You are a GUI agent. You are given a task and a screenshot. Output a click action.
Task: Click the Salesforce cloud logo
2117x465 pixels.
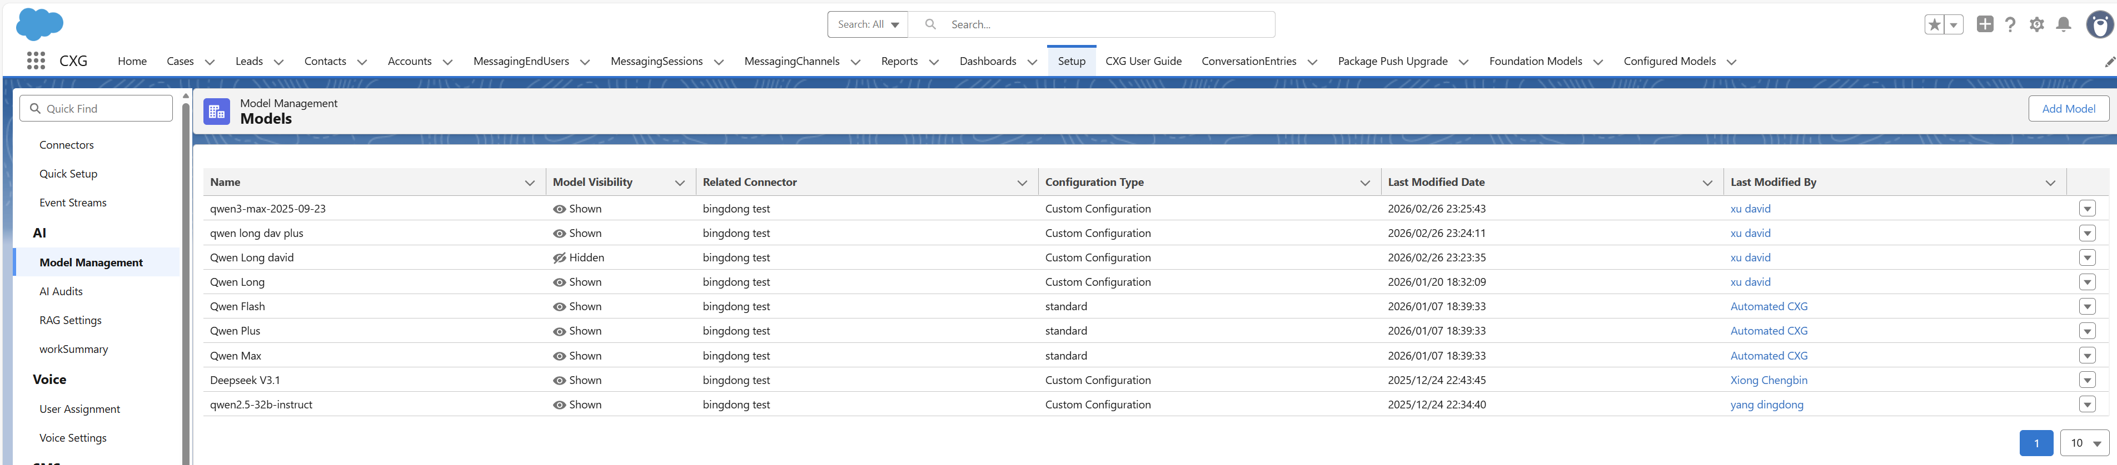tap(39, 24)
